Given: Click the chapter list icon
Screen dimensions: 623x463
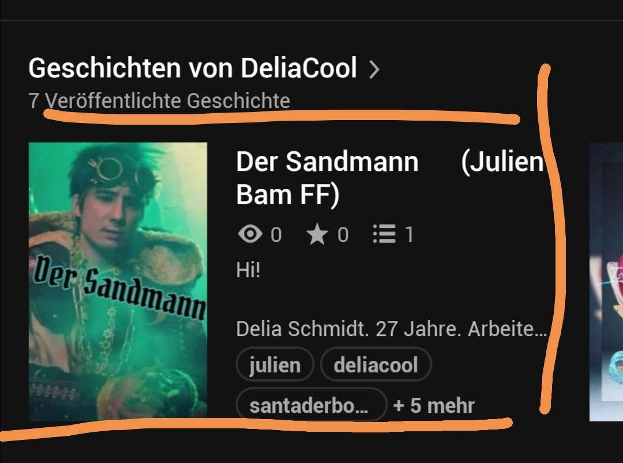Looking at the screenshot, I should (384, 234).
